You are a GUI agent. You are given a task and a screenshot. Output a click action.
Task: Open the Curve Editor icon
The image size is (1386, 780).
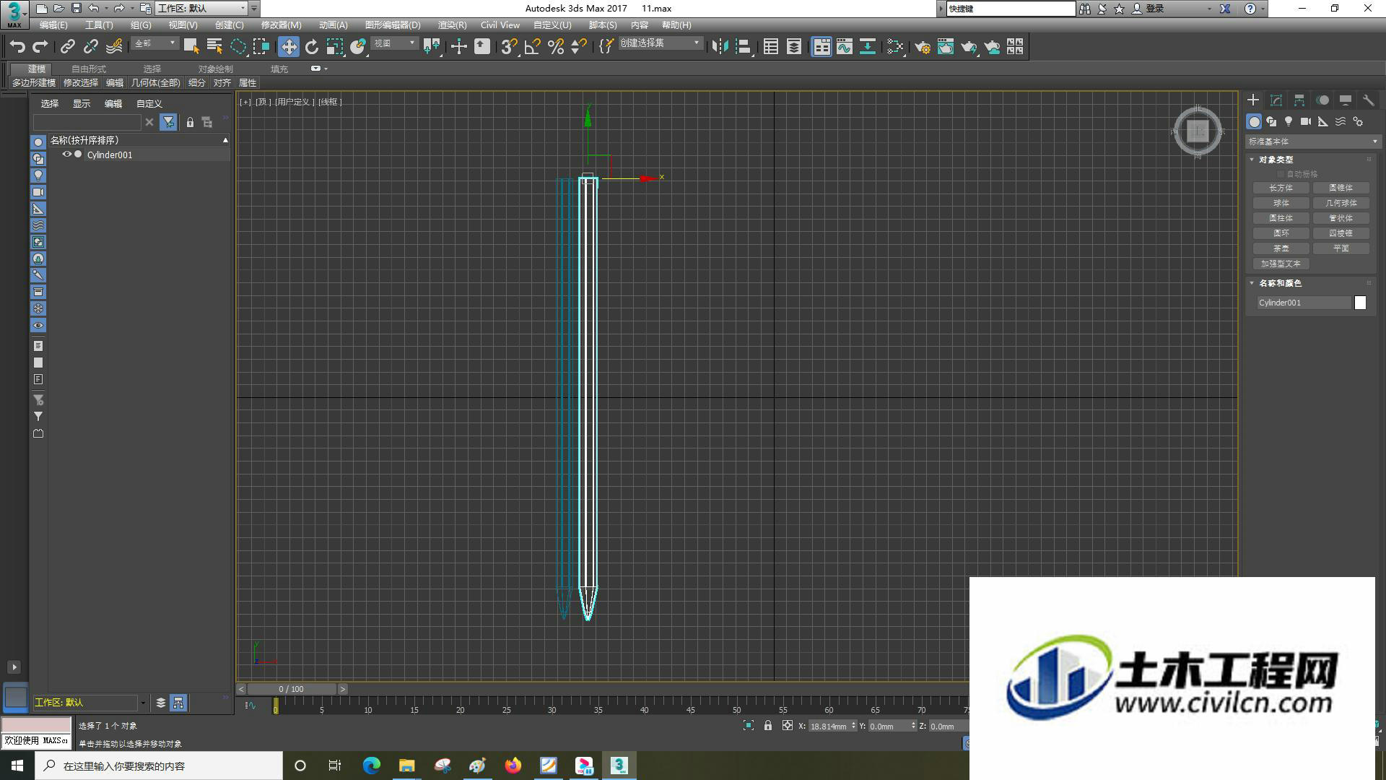point(845,47)
